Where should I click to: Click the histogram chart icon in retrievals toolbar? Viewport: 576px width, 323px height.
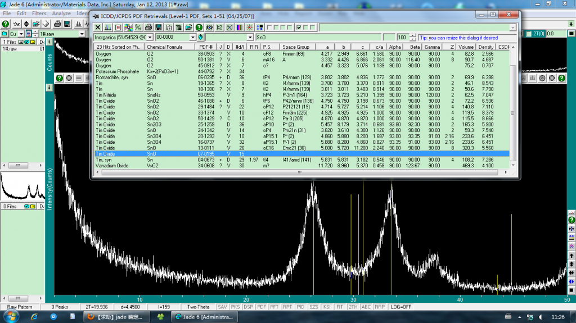(107, 27)
